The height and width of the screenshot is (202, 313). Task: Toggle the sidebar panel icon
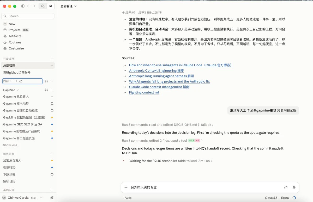(23, 6)
